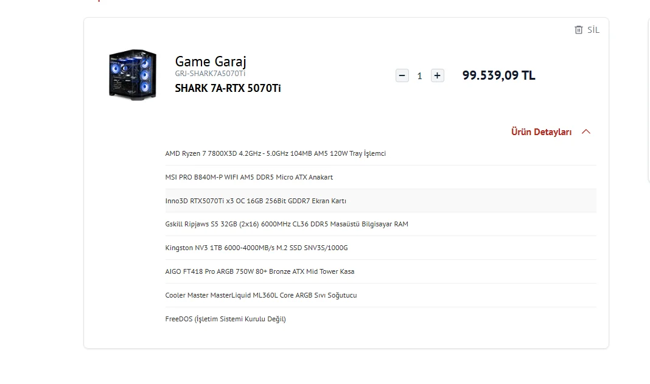This screenshot has height=384, width=650.
Task: Click the Game Garaj brand name
Action: [x=211, y=61]
